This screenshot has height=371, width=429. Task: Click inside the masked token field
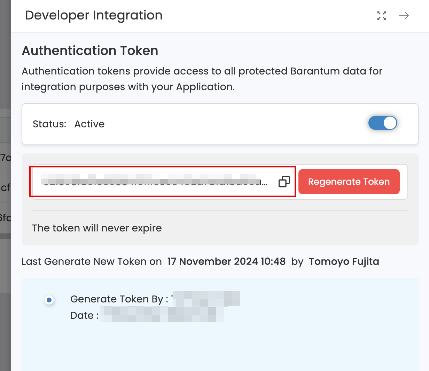(153, 182)
